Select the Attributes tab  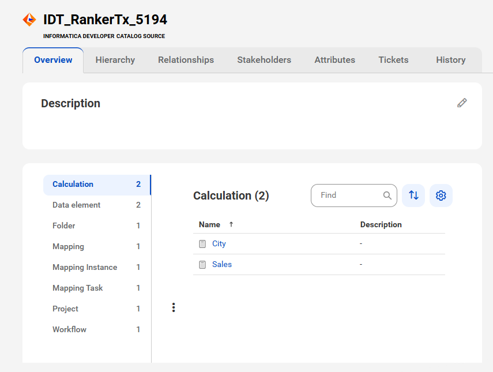tap(335, 60)
